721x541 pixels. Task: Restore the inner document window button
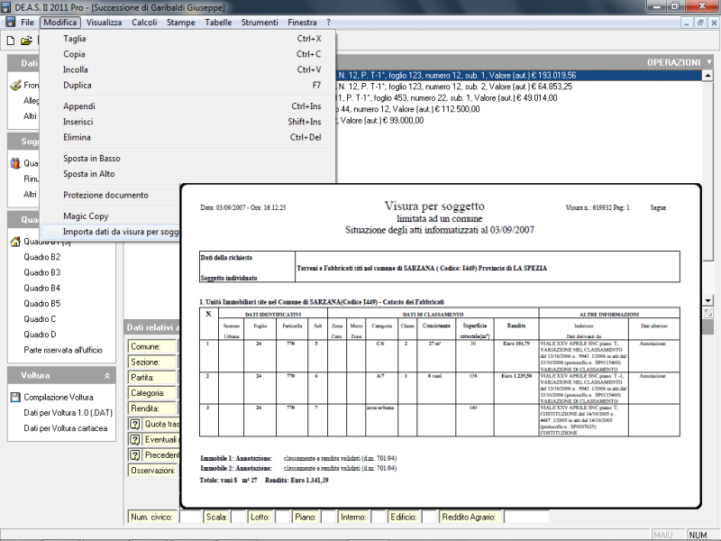(x=700, y=23)
